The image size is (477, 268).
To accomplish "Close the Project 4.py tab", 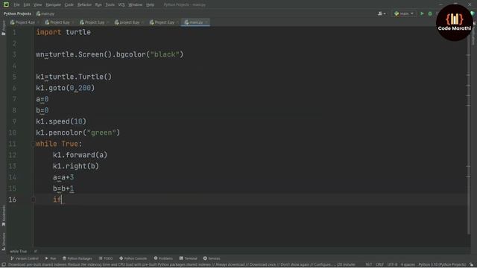I will pos(38,22).
